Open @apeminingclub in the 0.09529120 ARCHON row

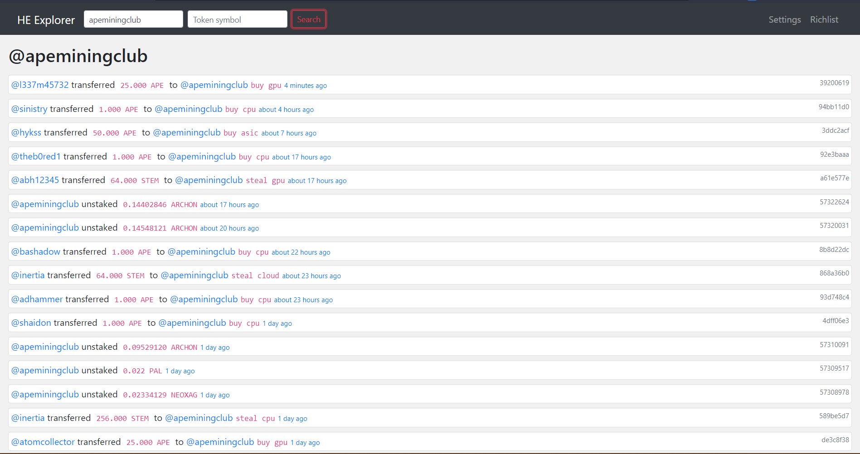(x=45, y=347)
